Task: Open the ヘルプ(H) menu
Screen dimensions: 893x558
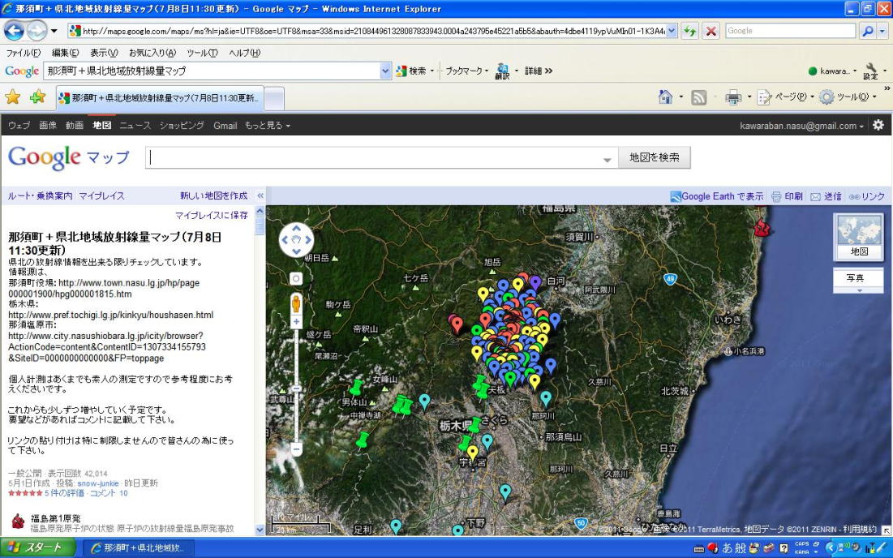Action: click(244, 53)
